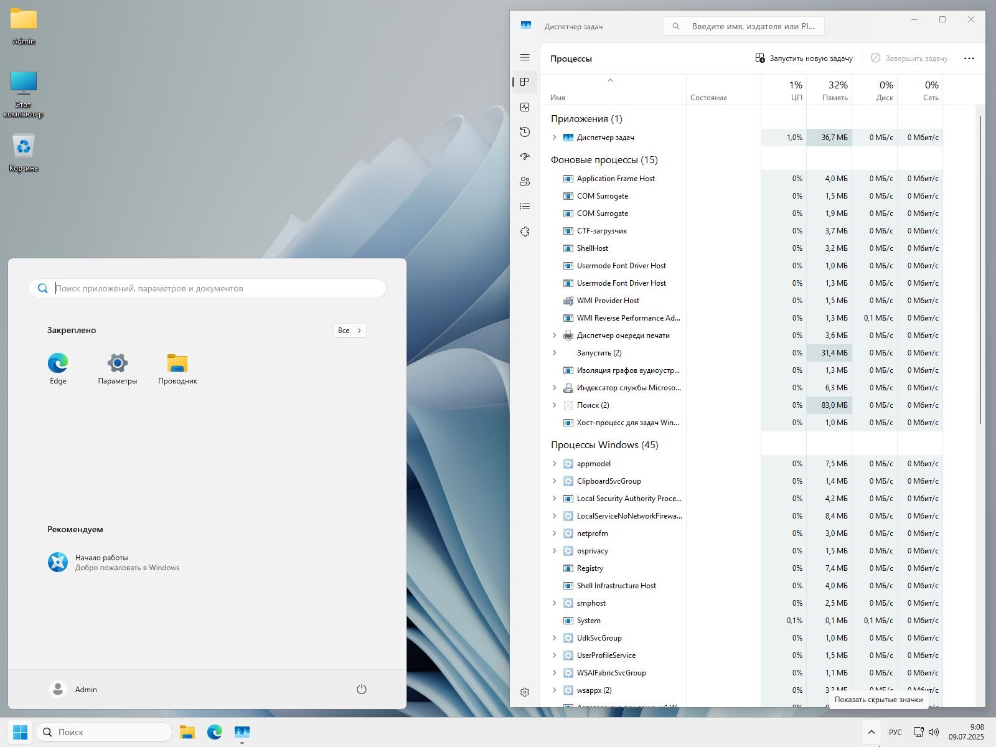
Task: Select the System process row
Action: point(741,621)
